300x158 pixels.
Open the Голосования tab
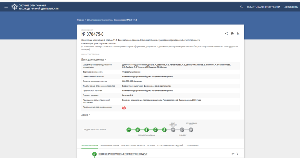pos(192,145)
